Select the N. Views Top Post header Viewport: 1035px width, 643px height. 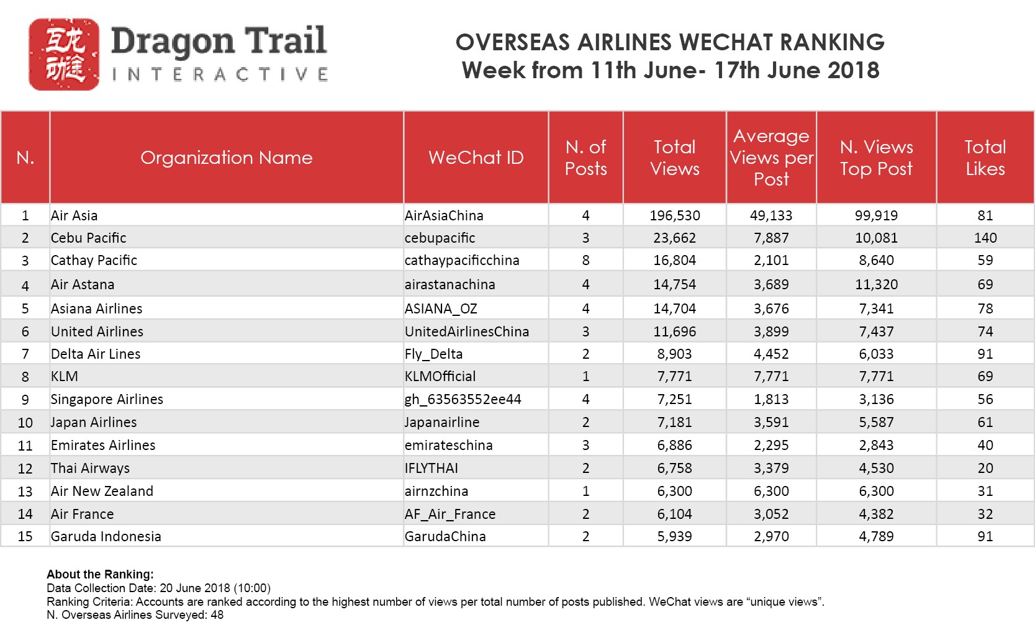pos(876,158)
